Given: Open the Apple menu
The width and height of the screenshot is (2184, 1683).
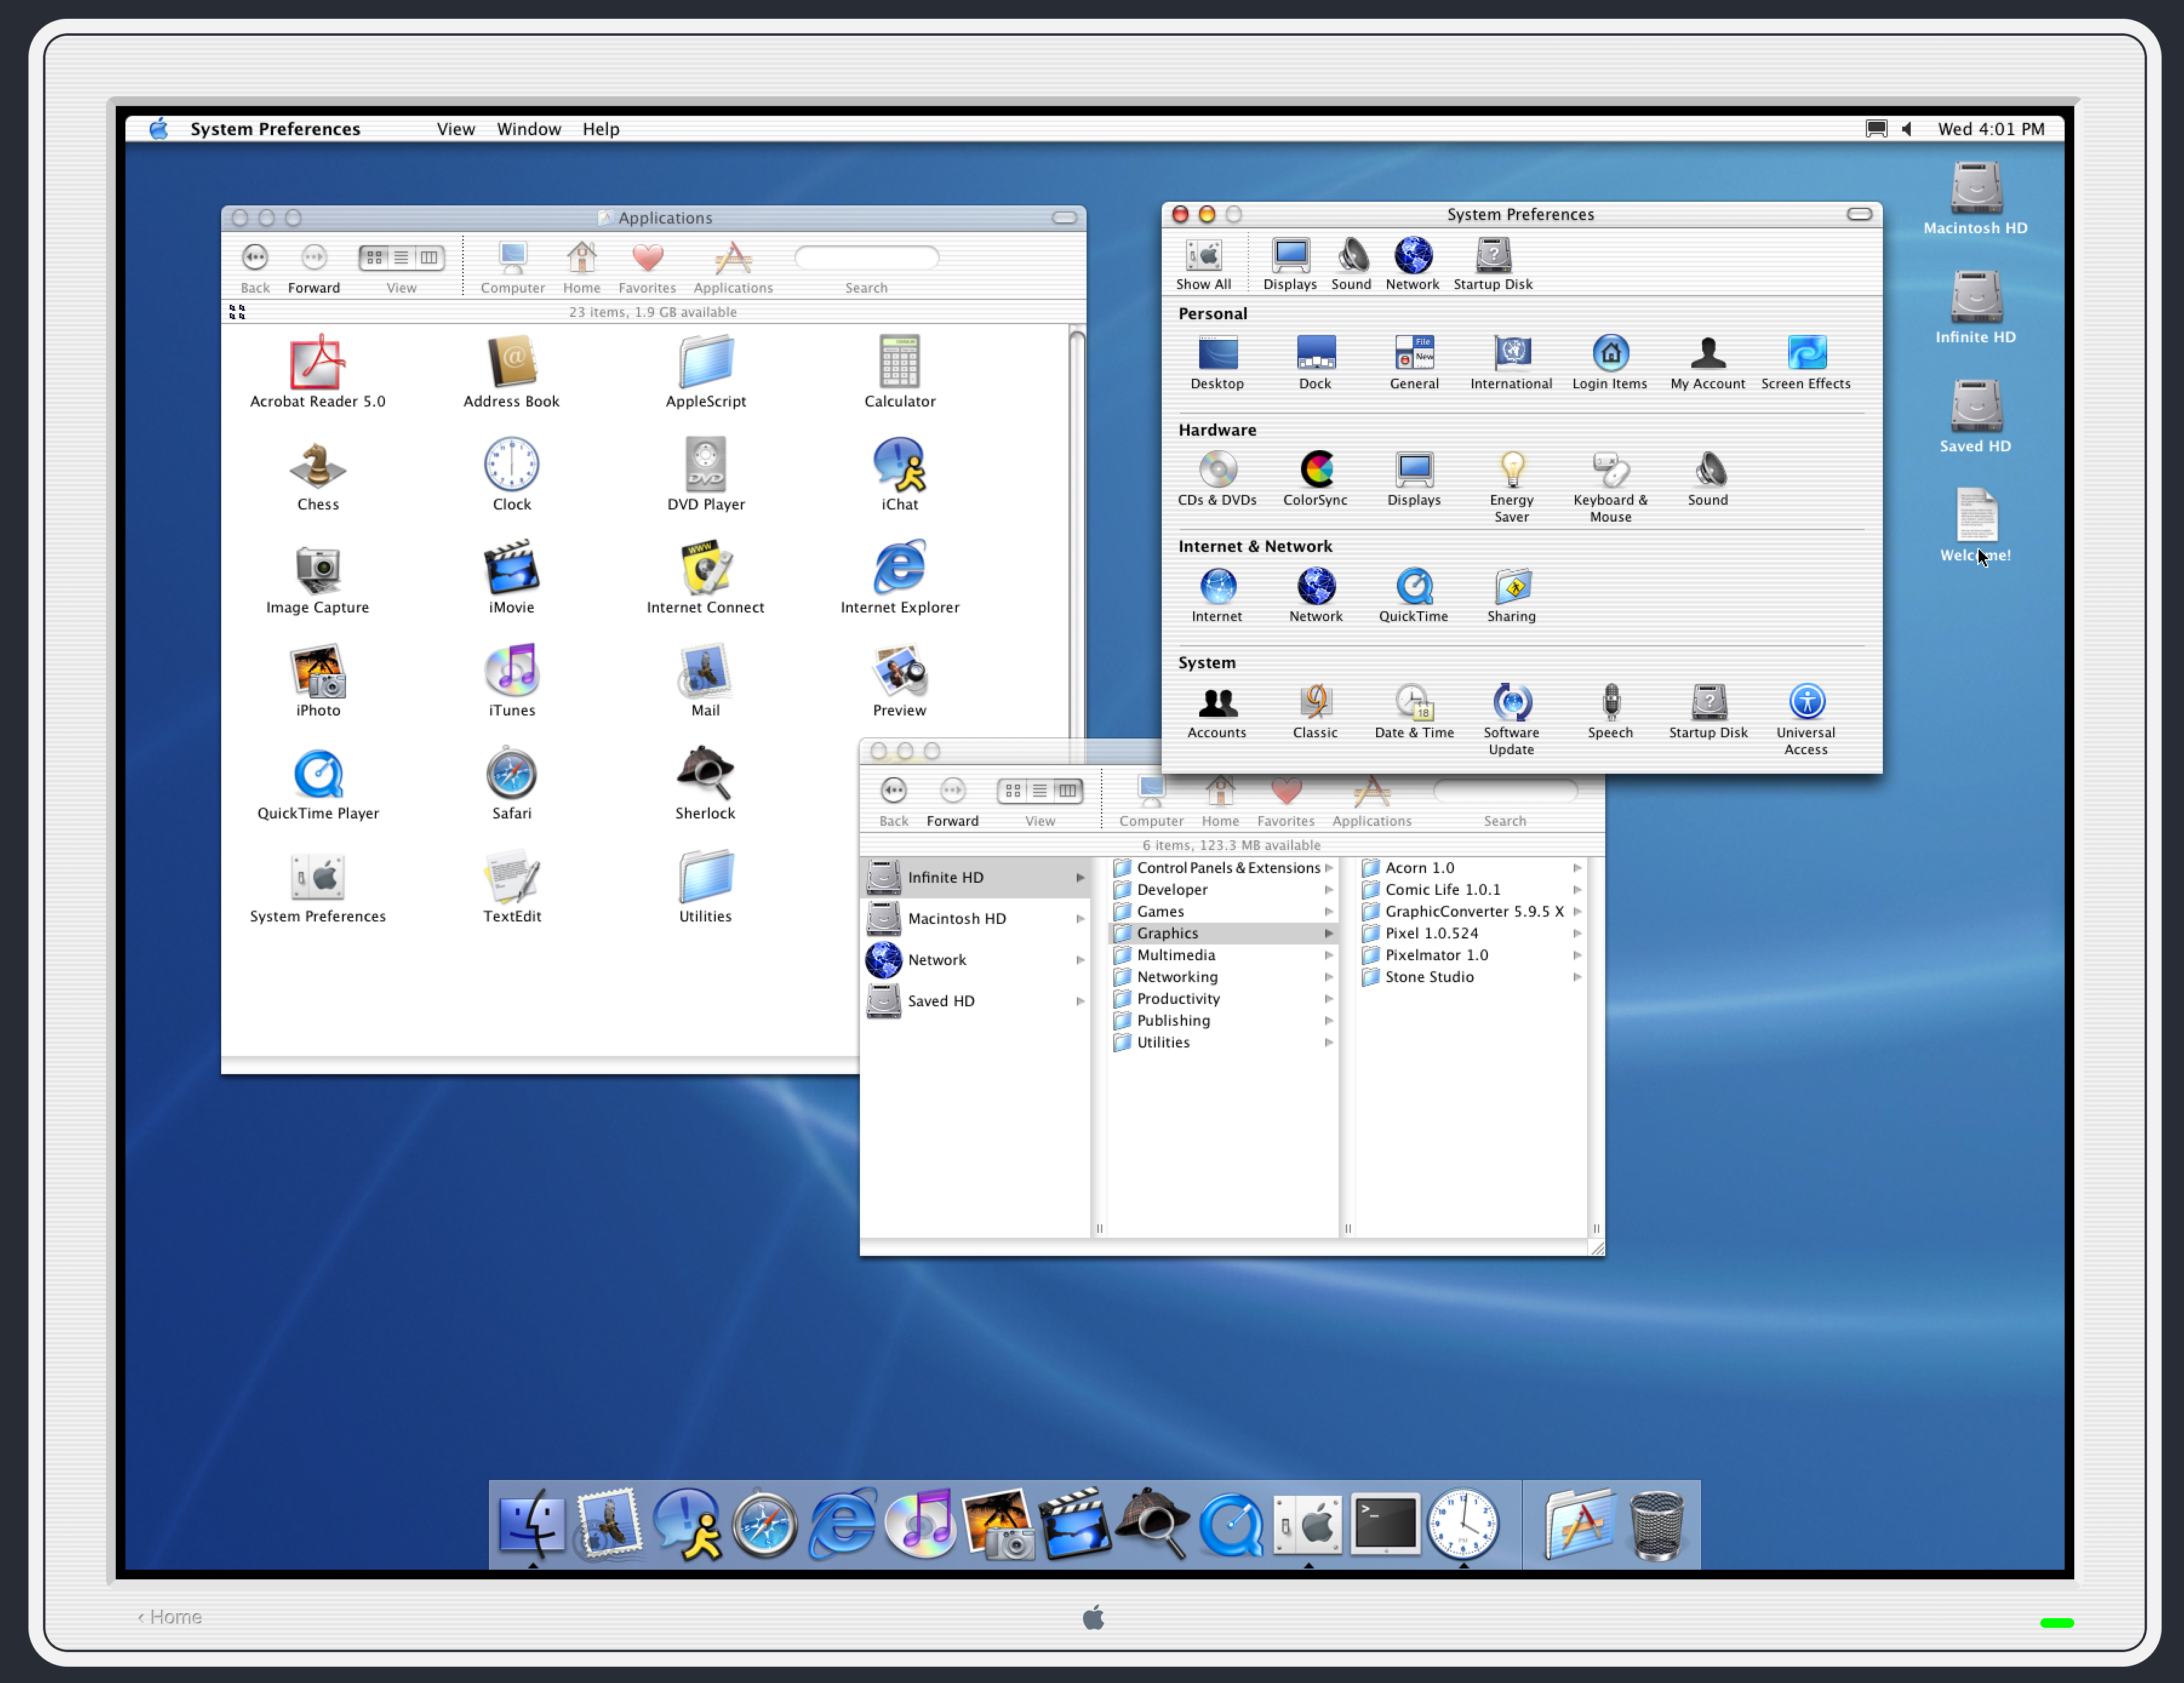Looking at the screenshot, I should (159, 128).
